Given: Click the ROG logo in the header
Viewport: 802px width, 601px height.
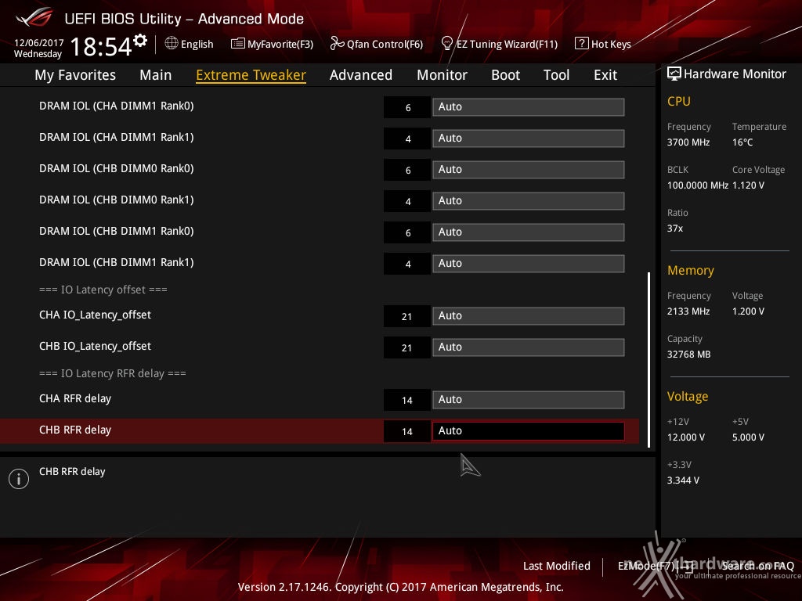Looking at the screenshot, I should coord(34,17).
